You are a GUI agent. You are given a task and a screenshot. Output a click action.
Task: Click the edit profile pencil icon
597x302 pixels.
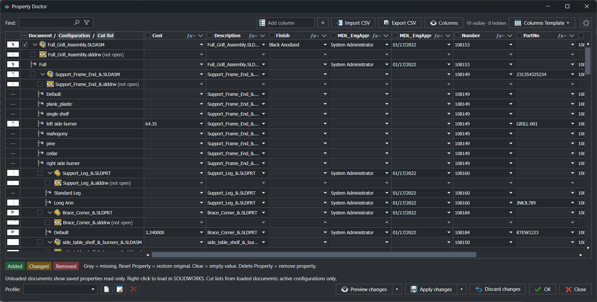(x=120, y=289)
